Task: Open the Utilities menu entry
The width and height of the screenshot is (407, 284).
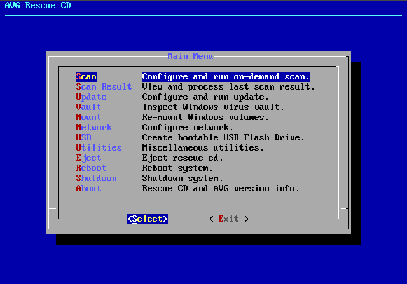Action: click(x=99, y=147)
